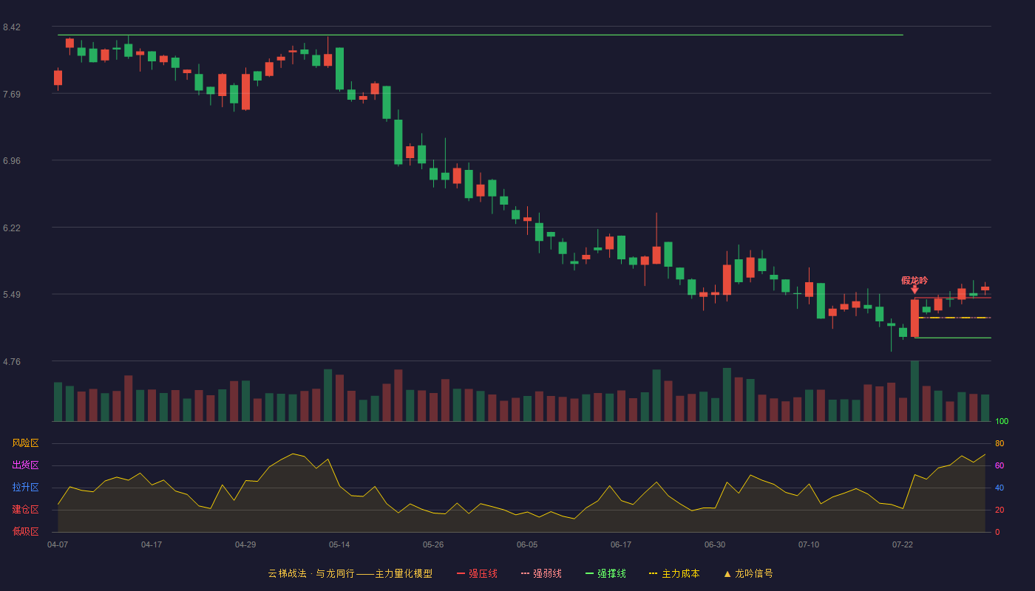The image size is (1035, 591).
Task: Toggle the 强撑线 legend entry
Action: [605, 573]
